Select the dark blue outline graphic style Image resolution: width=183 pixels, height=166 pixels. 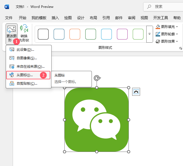coord(59,34)
